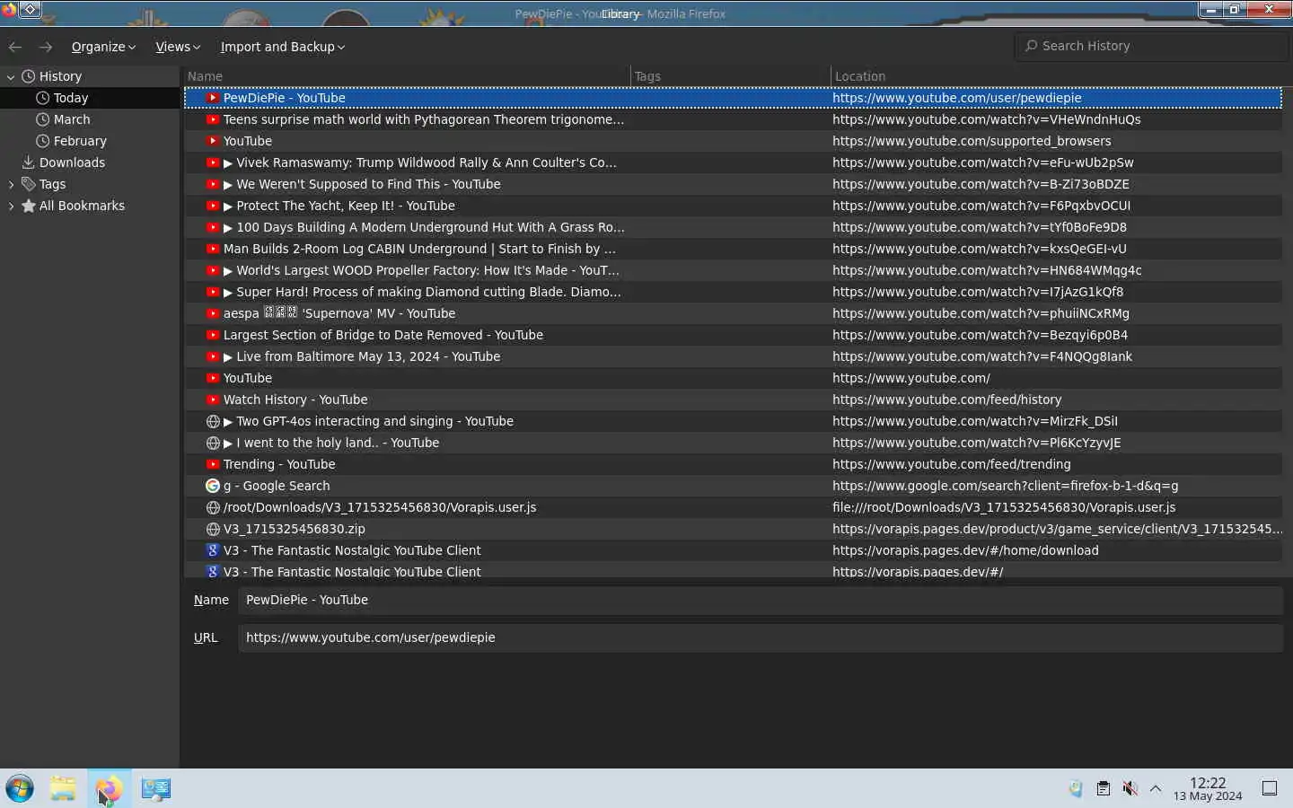
Task: Sort by the Tags column header
Action: (x=731, y=76)
